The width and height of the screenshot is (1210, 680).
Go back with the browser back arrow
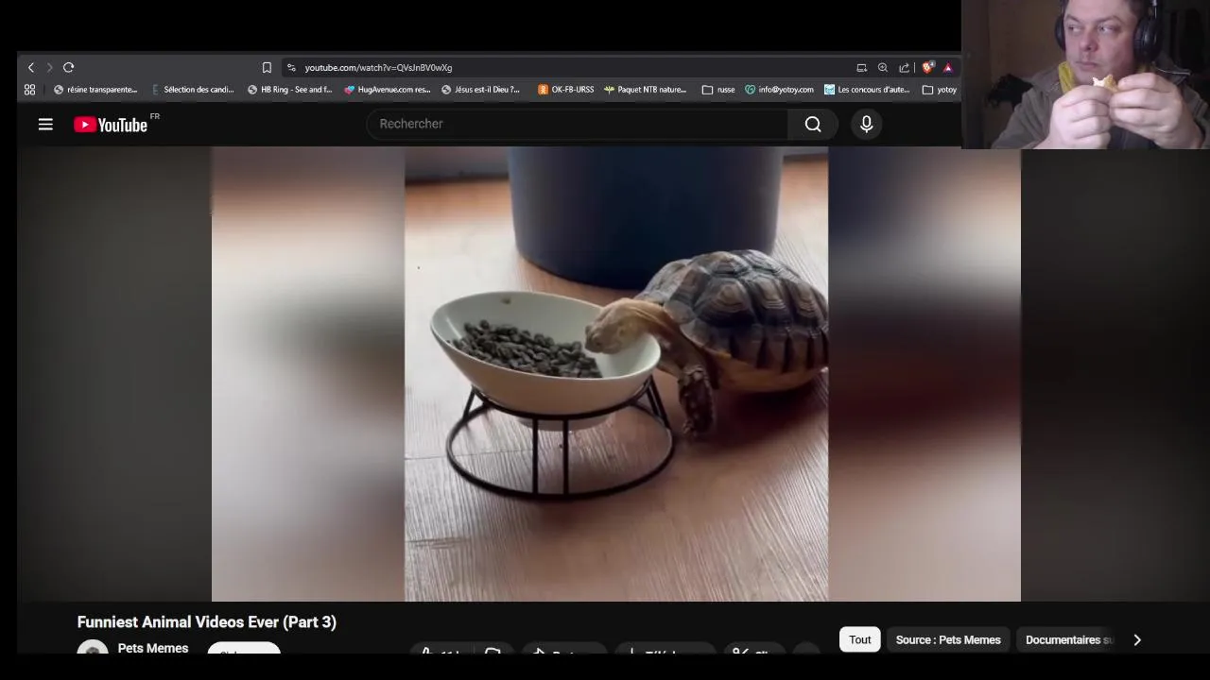click(x=31, y=68)
